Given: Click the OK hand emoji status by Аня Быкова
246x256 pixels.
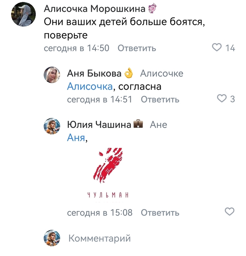Looking at the screenshot, I should pos(129,73).
